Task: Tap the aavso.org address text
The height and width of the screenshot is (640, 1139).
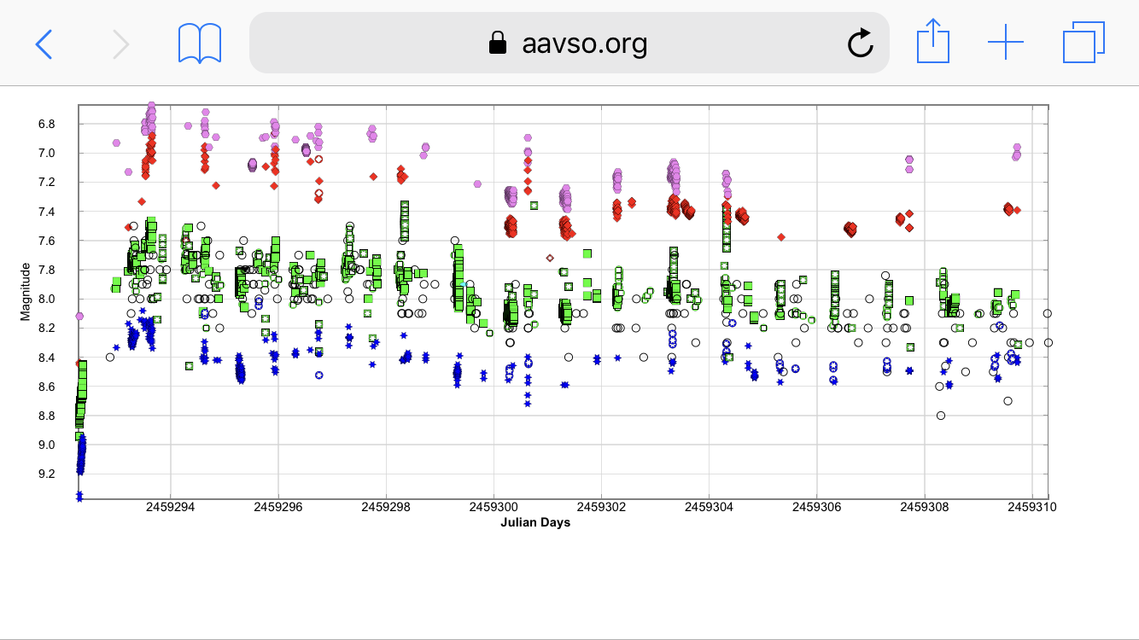Action: [x=584, y=43]
